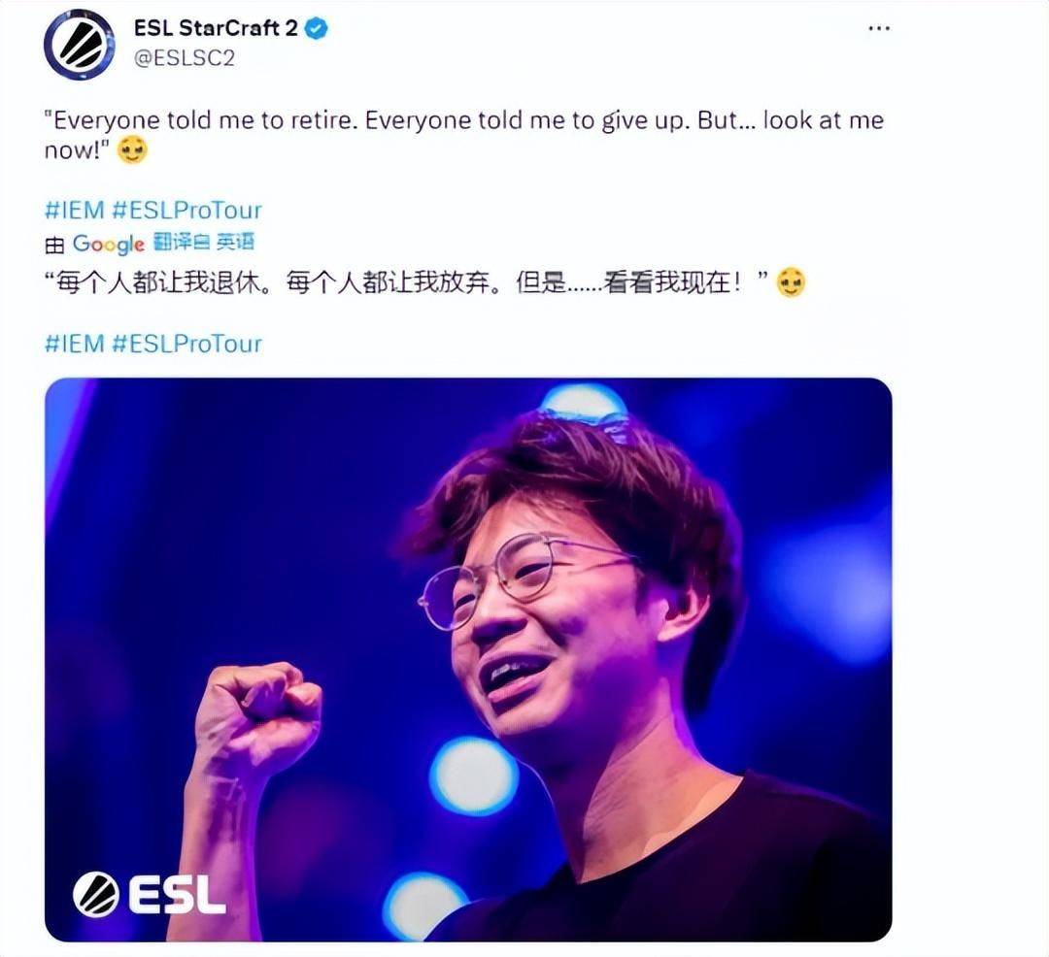Open the first #IEM hashtag
The image size is (1049, 957).
point(74,211)
